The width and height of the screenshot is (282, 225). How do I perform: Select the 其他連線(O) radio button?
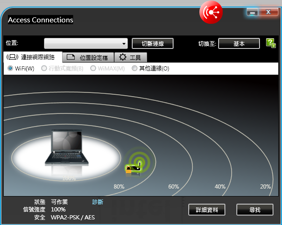(134, 68)
